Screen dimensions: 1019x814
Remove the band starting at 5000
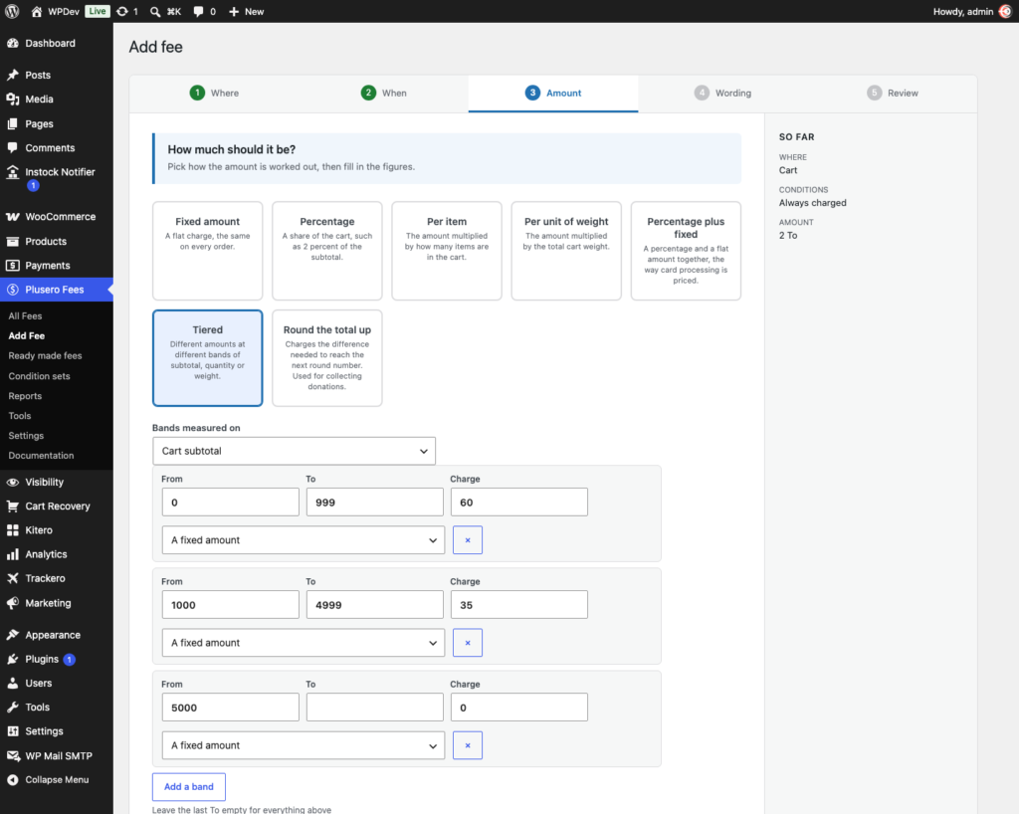pyautogui.click(x=468, y=745)
